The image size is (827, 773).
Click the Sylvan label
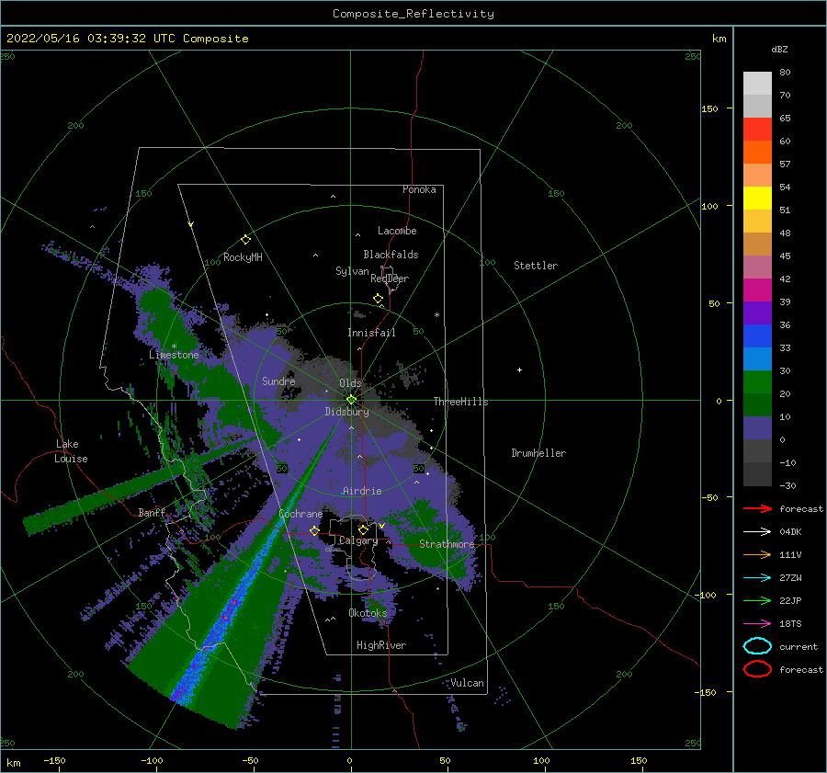pos(352,271)
